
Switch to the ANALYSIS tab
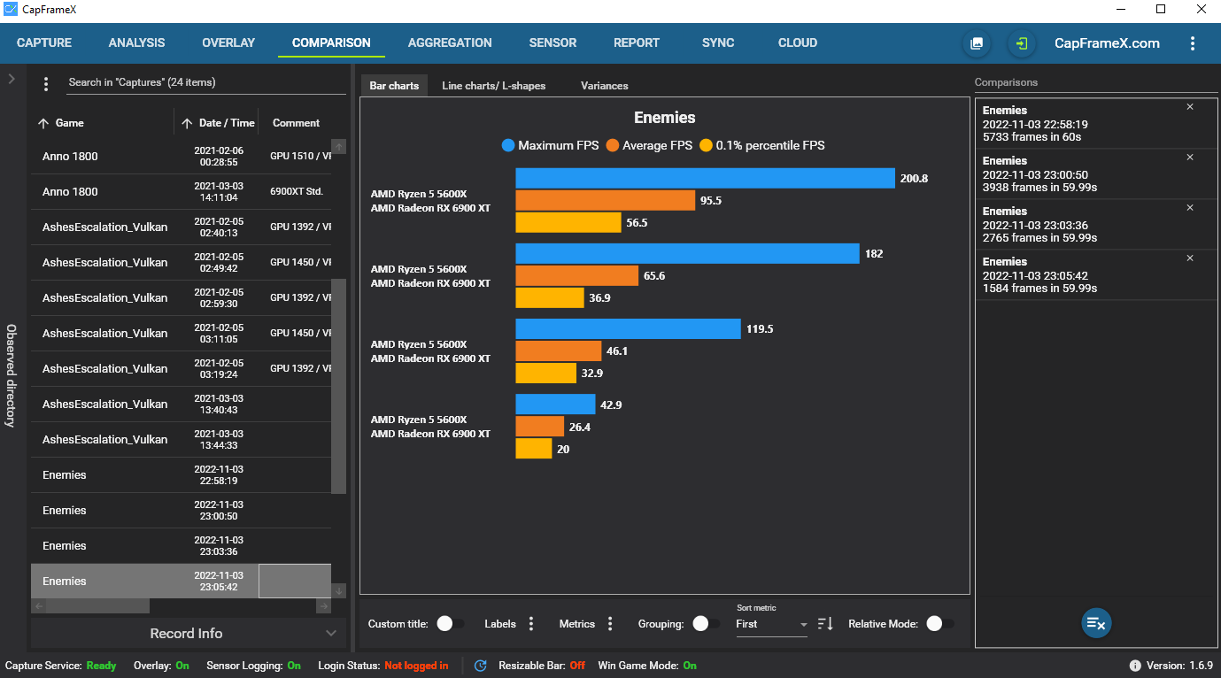pyautogui.click(x=136, y=42)
